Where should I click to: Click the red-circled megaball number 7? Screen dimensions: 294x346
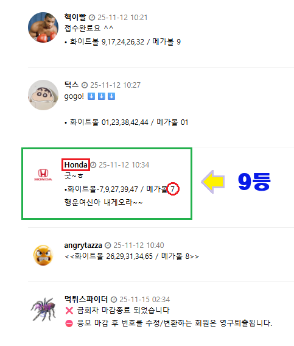click(x=173, y=189)
